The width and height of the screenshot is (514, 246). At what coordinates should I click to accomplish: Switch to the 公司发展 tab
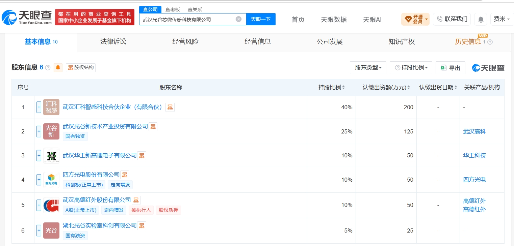tap(330, 42)
